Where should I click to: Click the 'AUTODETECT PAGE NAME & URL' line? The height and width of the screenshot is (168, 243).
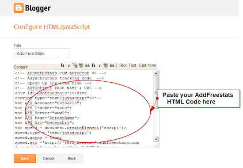click(x=58, y=88)
